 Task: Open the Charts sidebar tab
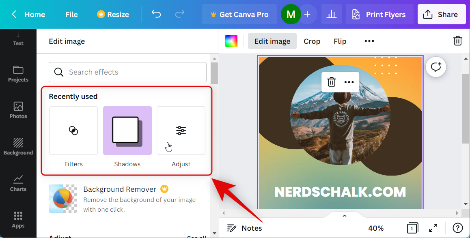point(18,183)
